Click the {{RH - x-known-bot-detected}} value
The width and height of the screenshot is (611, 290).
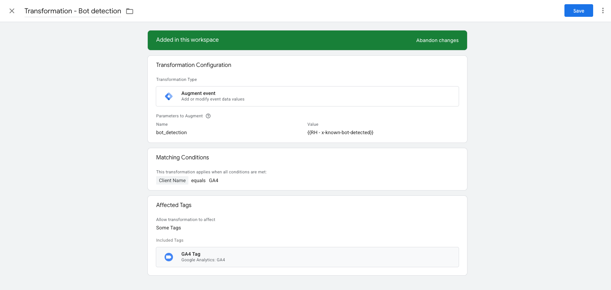pos(340,132)
